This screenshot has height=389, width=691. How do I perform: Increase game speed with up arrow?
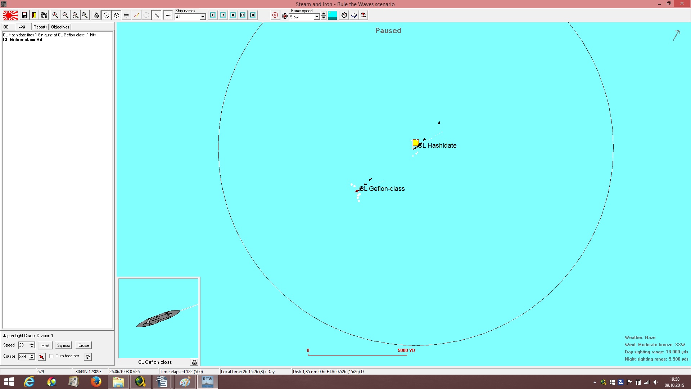(324, 14)
